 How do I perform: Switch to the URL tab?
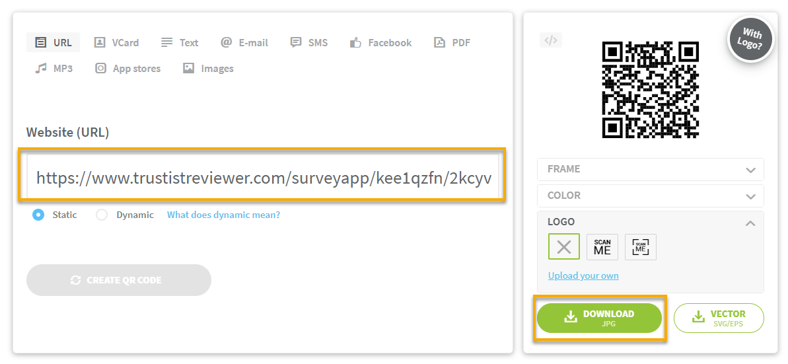point(54,42)
